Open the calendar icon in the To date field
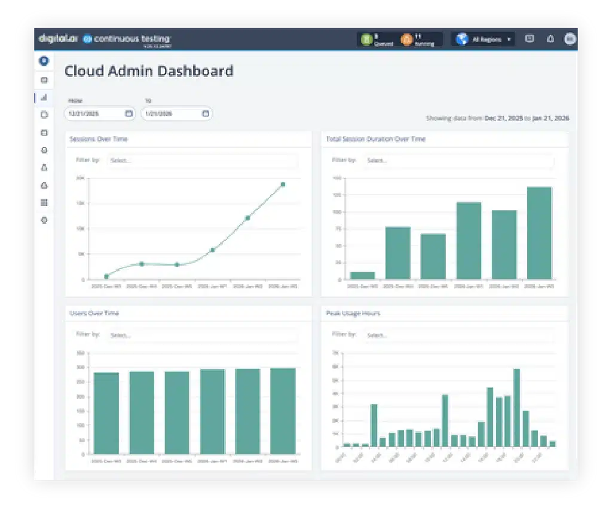 (205, 113)
